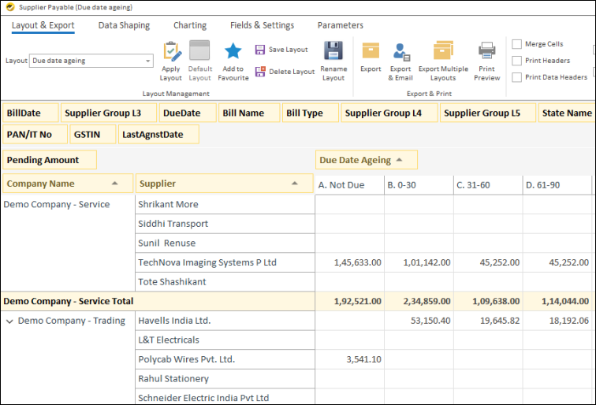This screenshot has height=405, width=596.
Task: Click the Delete Layout icon
Action: pos(260,72)
